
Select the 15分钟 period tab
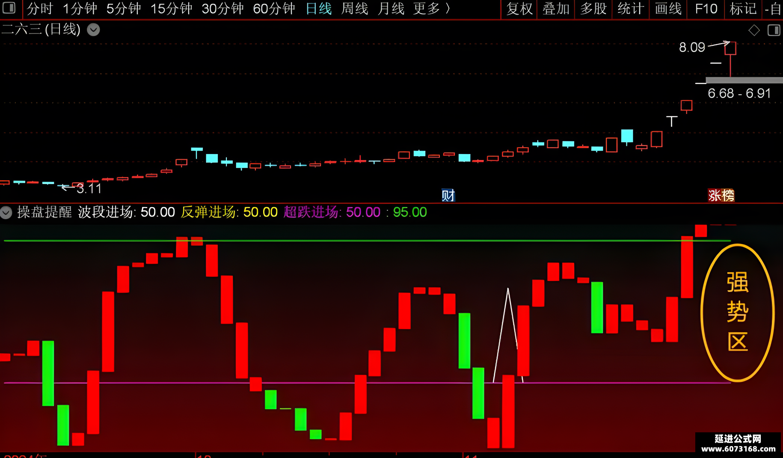coord(171,8)
